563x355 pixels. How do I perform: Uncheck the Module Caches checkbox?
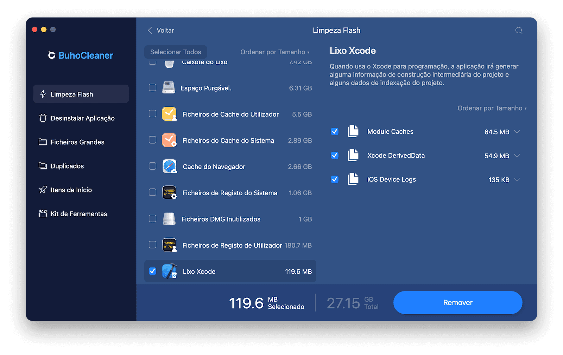point(335,132)
